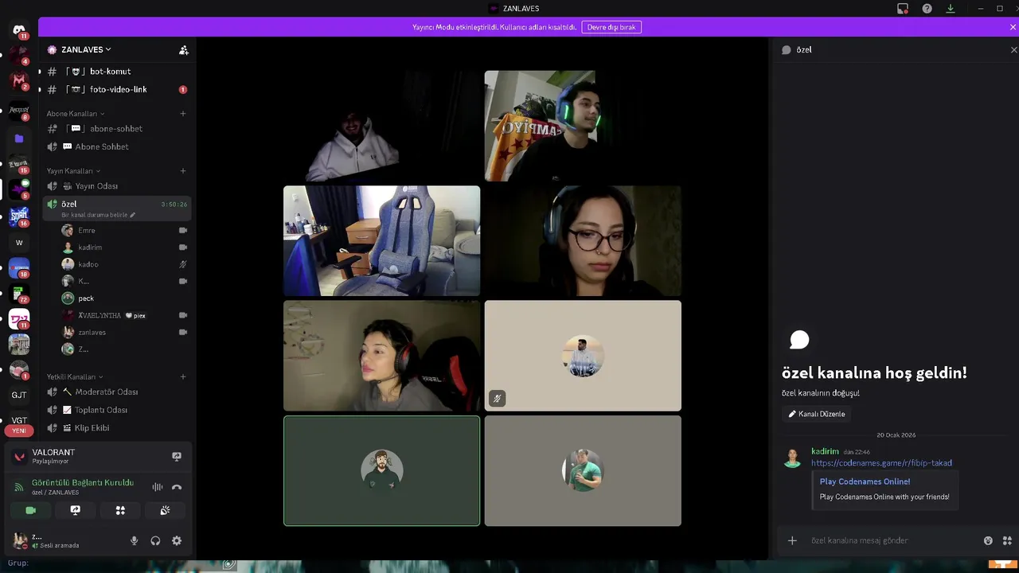Open the abone-sohbet text channel
Screen dimensions: 1019x573
click(x=116, y=129)
